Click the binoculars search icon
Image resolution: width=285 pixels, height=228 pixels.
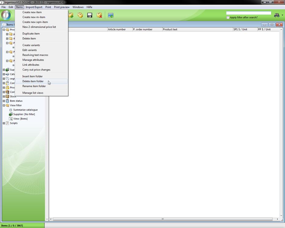tap(276, 15)
